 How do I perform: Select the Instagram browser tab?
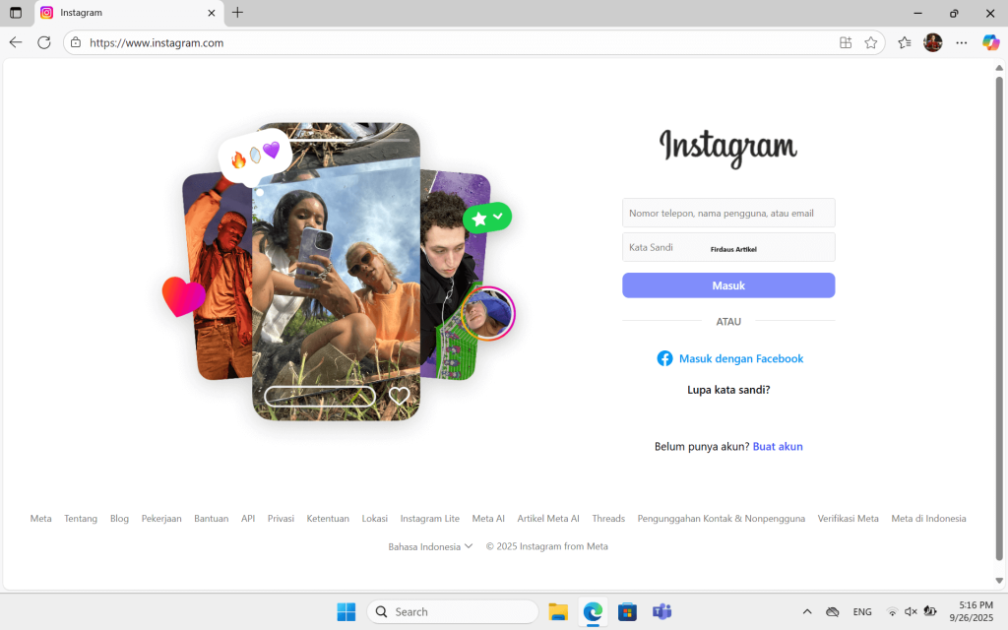point(123,13)
